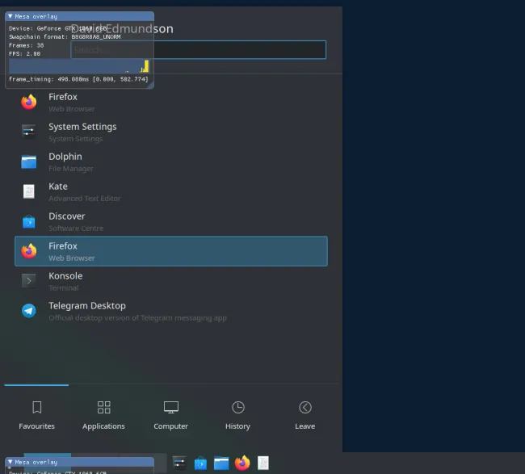Screen dimensions: 525x474
Task: Collapse the top Mesa overlay triangle
Action: click(10, 16)
